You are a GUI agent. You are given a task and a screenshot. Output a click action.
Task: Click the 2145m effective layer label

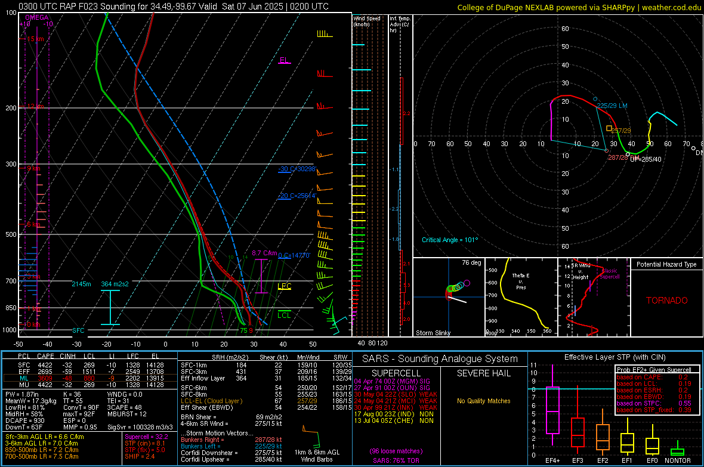click(x=81, y=284)
